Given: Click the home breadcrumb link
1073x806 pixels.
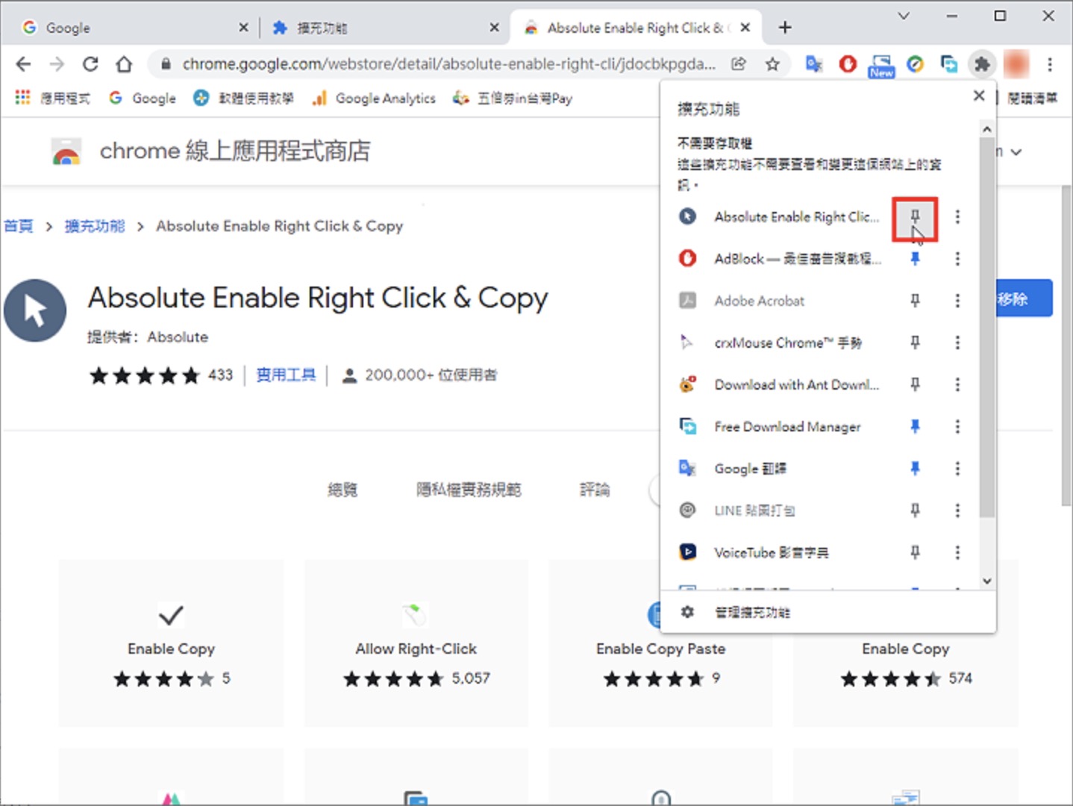Looking at the screenshot, I should coord(19,226).
